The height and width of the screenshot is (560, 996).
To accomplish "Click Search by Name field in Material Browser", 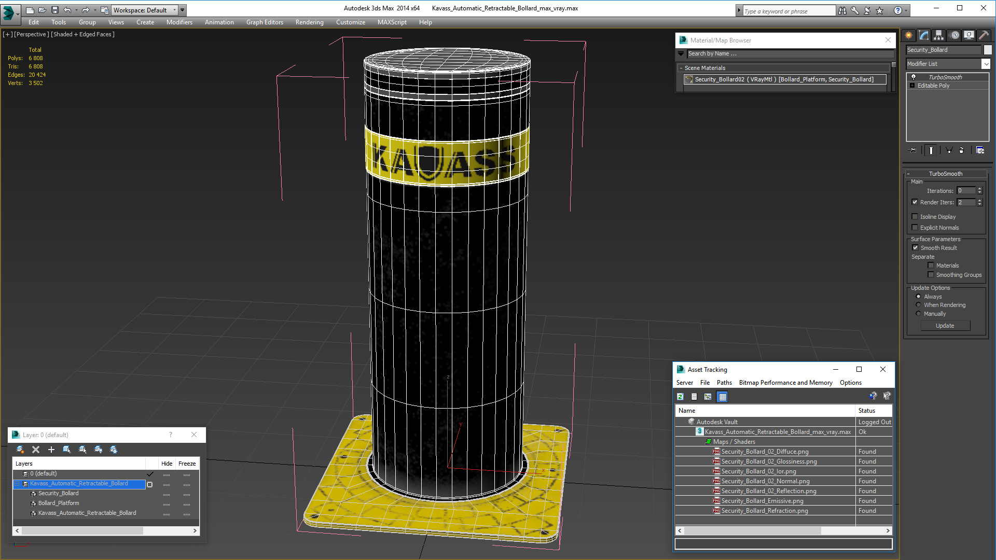I will 790,53.
